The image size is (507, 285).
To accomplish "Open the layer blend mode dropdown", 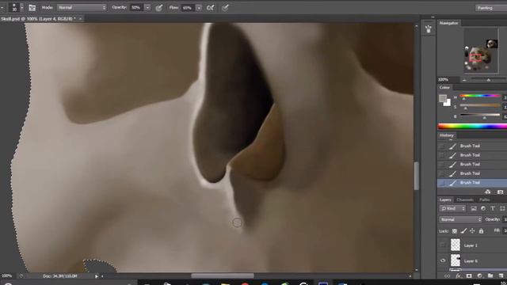I will [460, 219].
